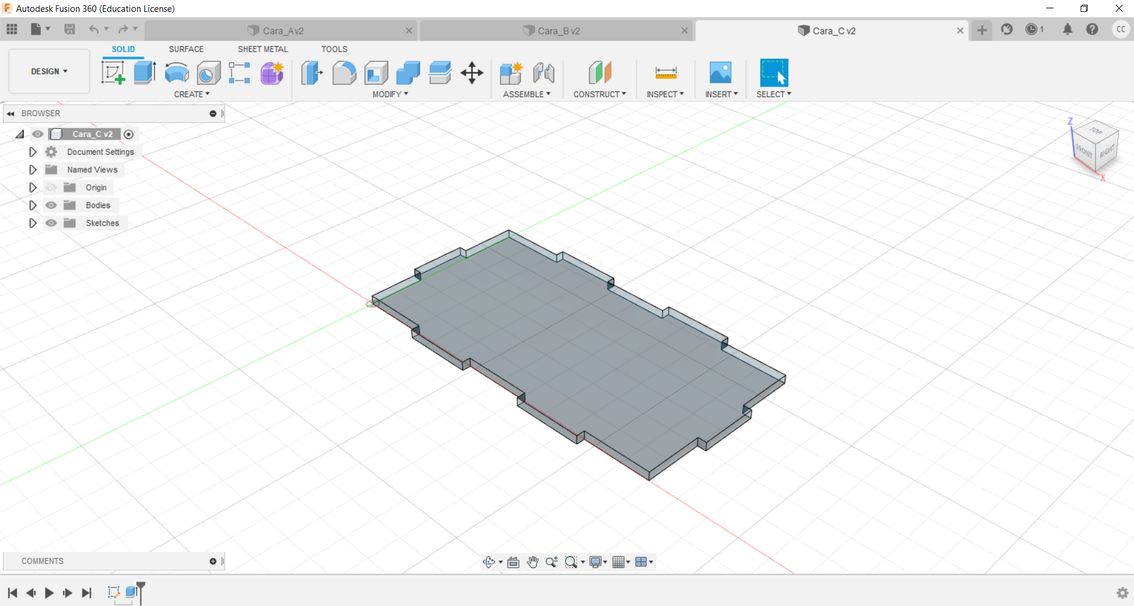
Task: Click the Insert image icon
Action: click(x=720, y=73)
